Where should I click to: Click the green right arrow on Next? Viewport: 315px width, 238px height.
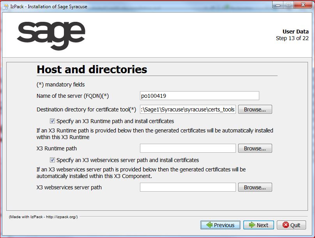[x=251, y=225]
